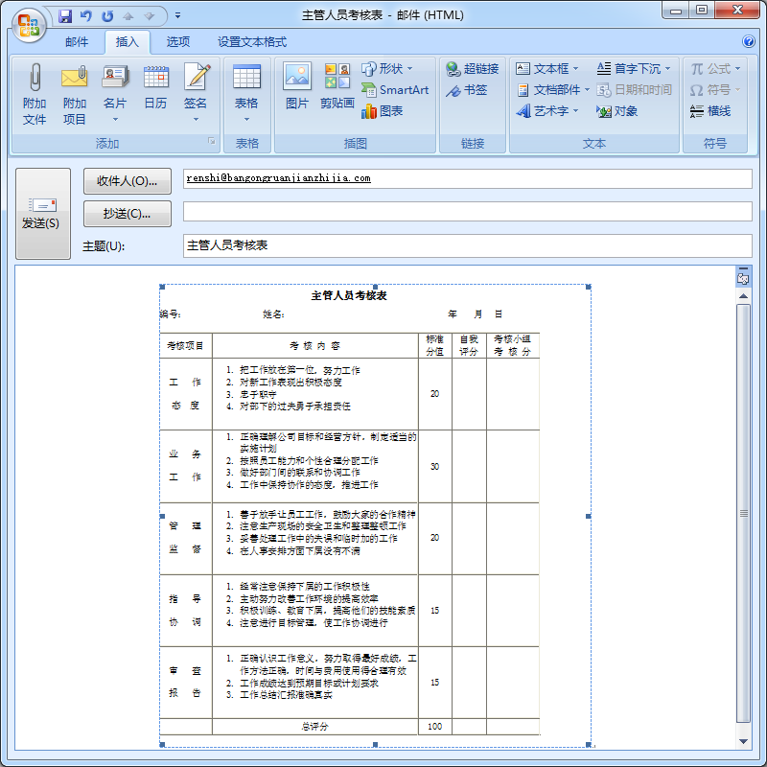Go to next item with the down arrow
The image size is (767, 767).
click(x=150, y=16)
